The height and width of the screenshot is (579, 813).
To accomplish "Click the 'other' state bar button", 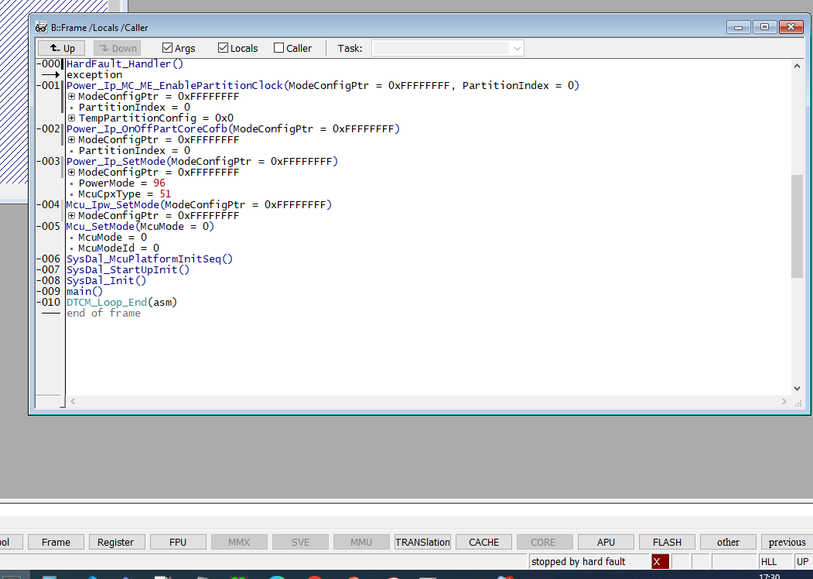I will (727, 542).
